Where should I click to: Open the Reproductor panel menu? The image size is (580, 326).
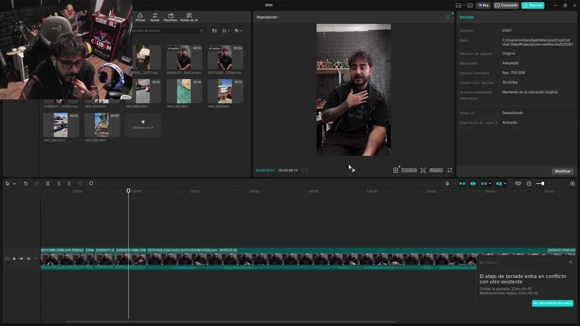447,17
